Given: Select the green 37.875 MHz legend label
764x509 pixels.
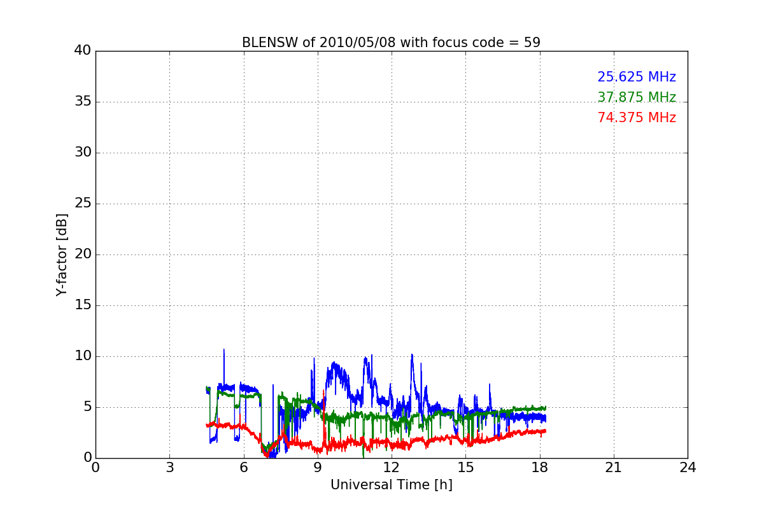Looking at the screenshot, I should click(x=637, y=97).
